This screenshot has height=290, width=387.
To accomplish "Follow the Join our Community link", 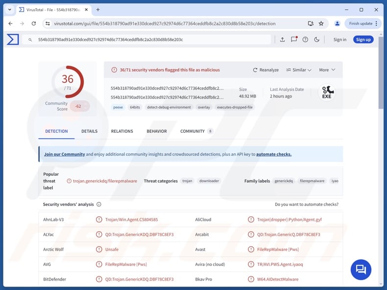I will click(x=64, y=154).
